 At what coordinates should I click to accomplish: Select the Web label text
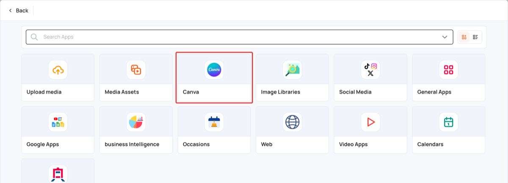(267, 144)
